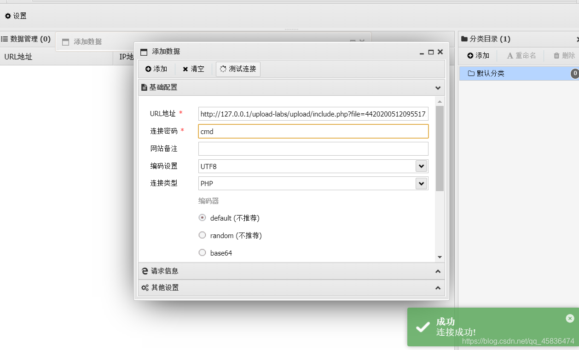Click the 连接成功! notification text

[x=456, y=332]
